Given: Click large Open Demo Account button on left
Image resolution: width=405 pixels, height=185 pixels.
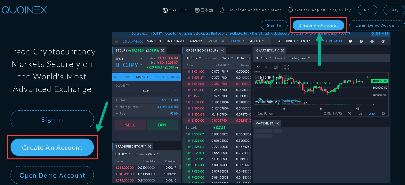Looking at the screenshot, I should [52, 175].
